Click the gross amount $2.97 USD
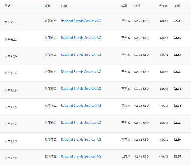The image size is (191, 165). click(141, 38)
